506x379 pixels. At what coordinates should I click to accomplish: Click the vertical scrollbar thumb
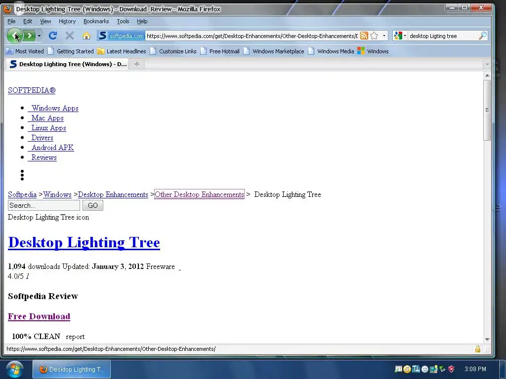coord(487,110)
